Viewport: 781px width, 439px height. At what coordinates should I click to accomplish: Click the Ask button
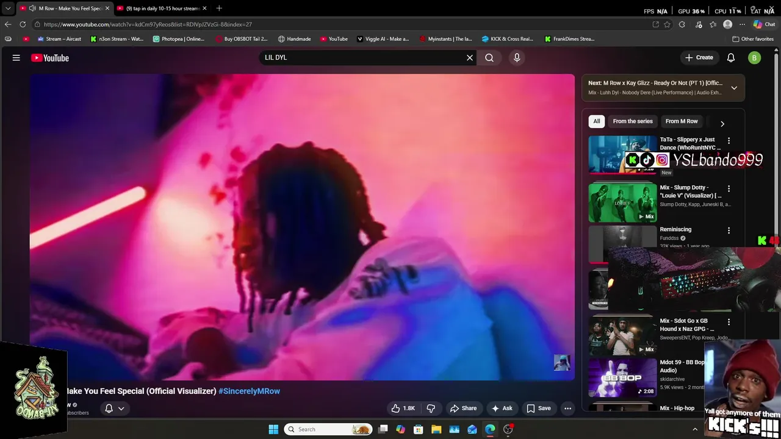coord(502,409)
